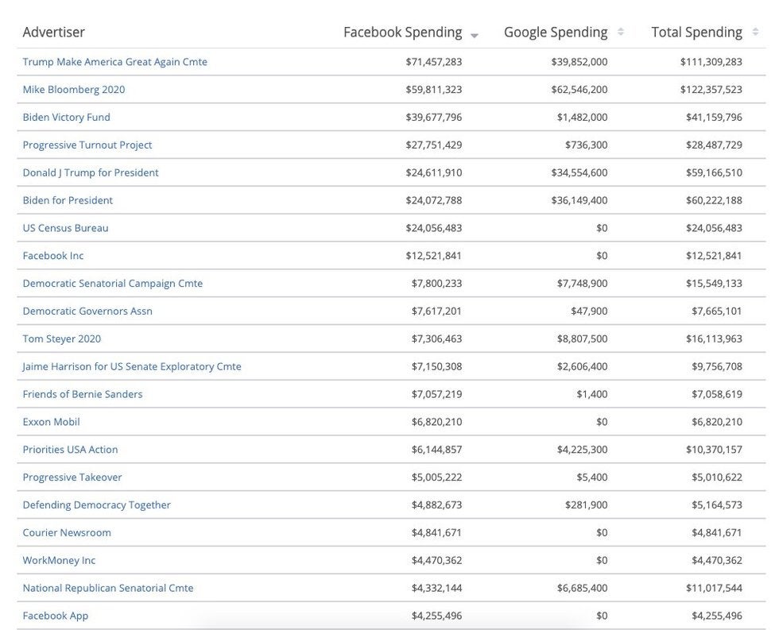
Task: Open the Tom Steyer 2020 link
Action: [x=62, y=339]
